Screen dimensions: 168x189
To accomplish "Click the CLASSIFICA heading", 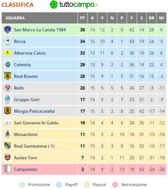I will tap(18, 5).
